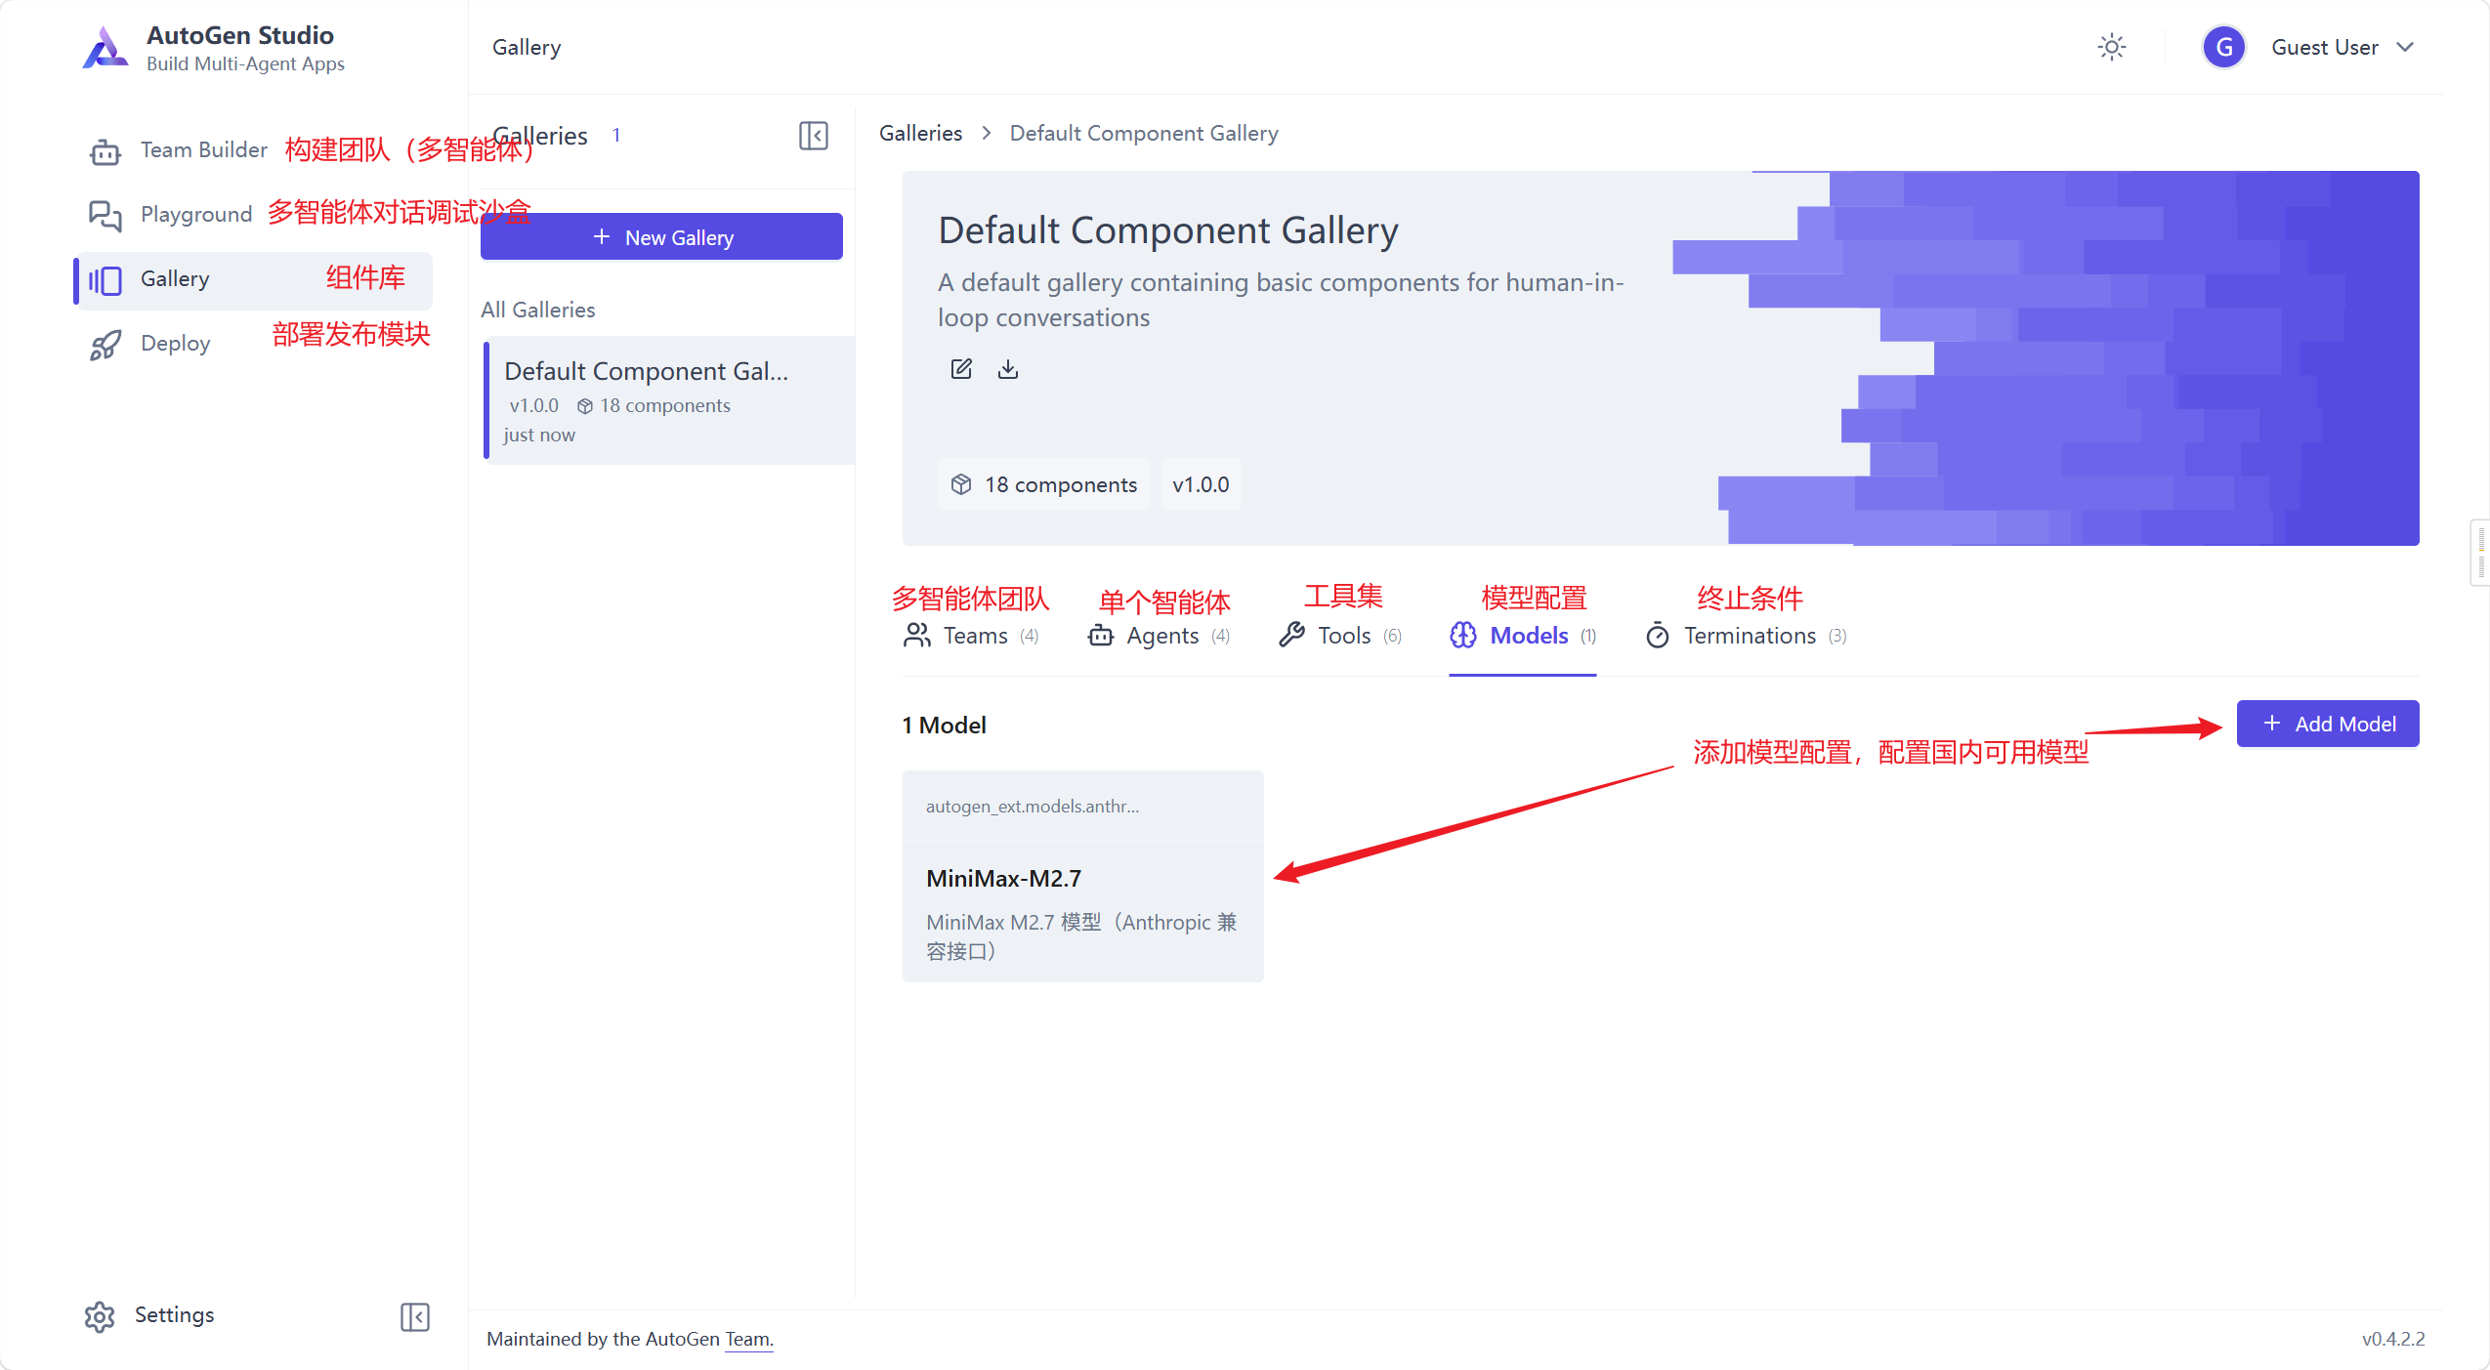
Task: Click the 18 components badge
Action: tap(1043, 484)
